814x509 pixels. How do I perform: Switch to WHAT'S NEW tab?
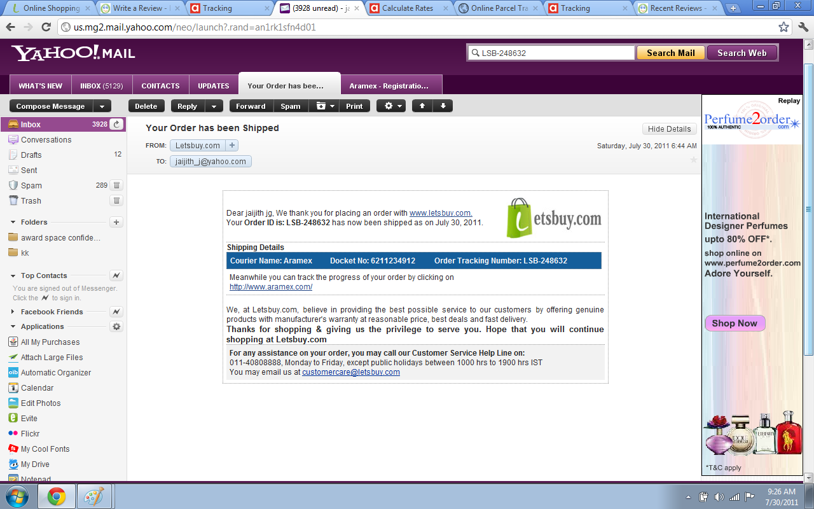pyautogui.click(x=40, y=86)
